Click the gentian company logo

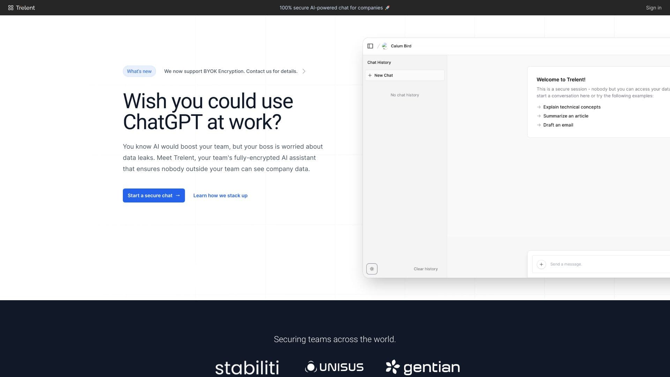423,367
